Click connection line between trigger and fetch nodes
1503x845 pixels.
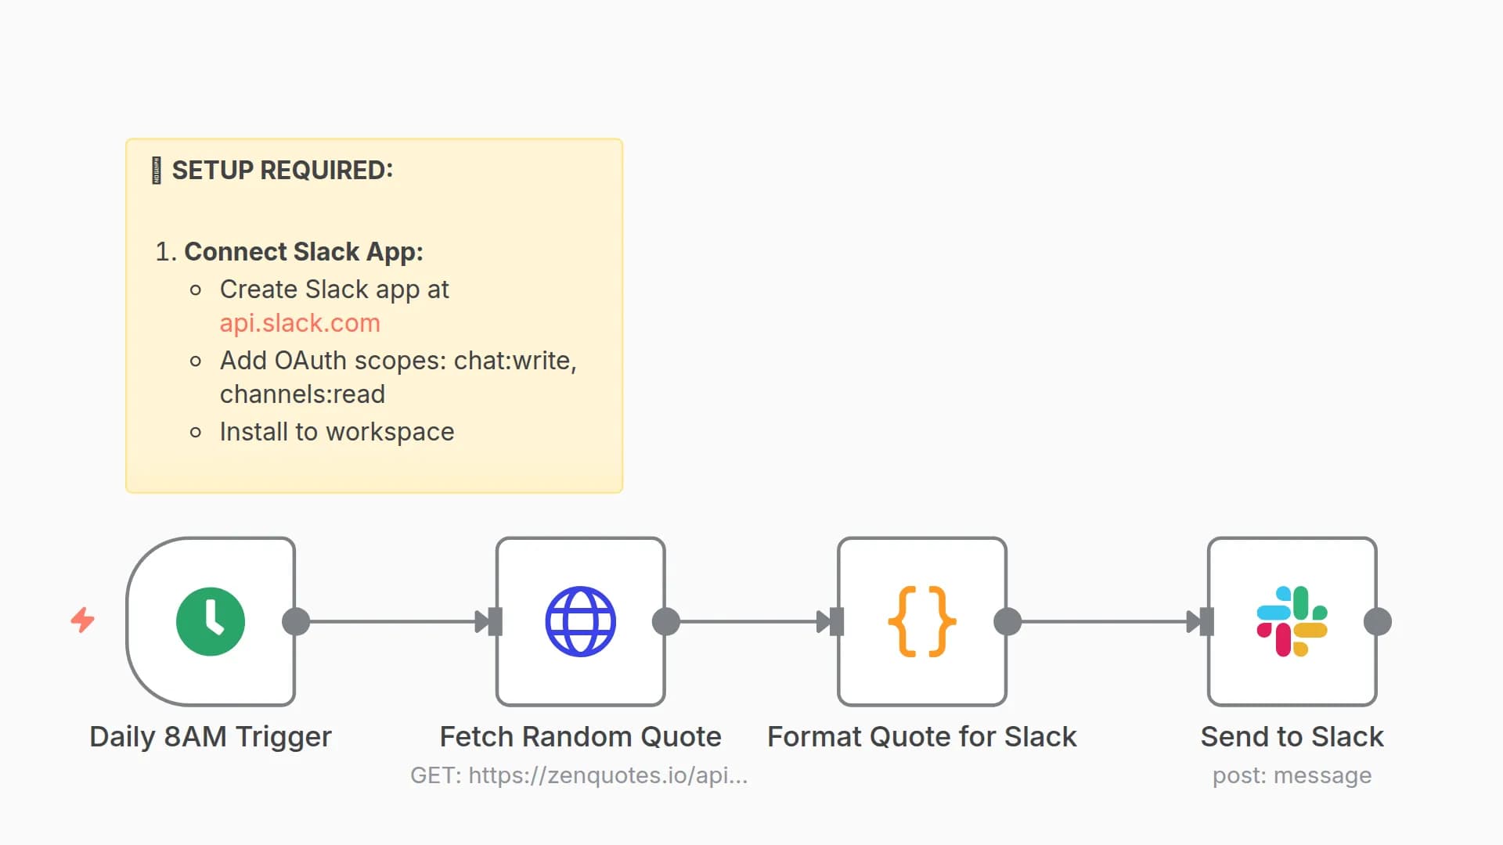391,622
